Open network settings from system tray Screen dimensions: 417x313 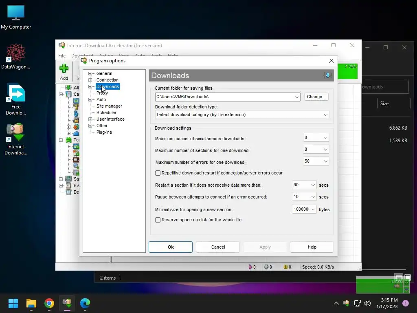(357, 303)
